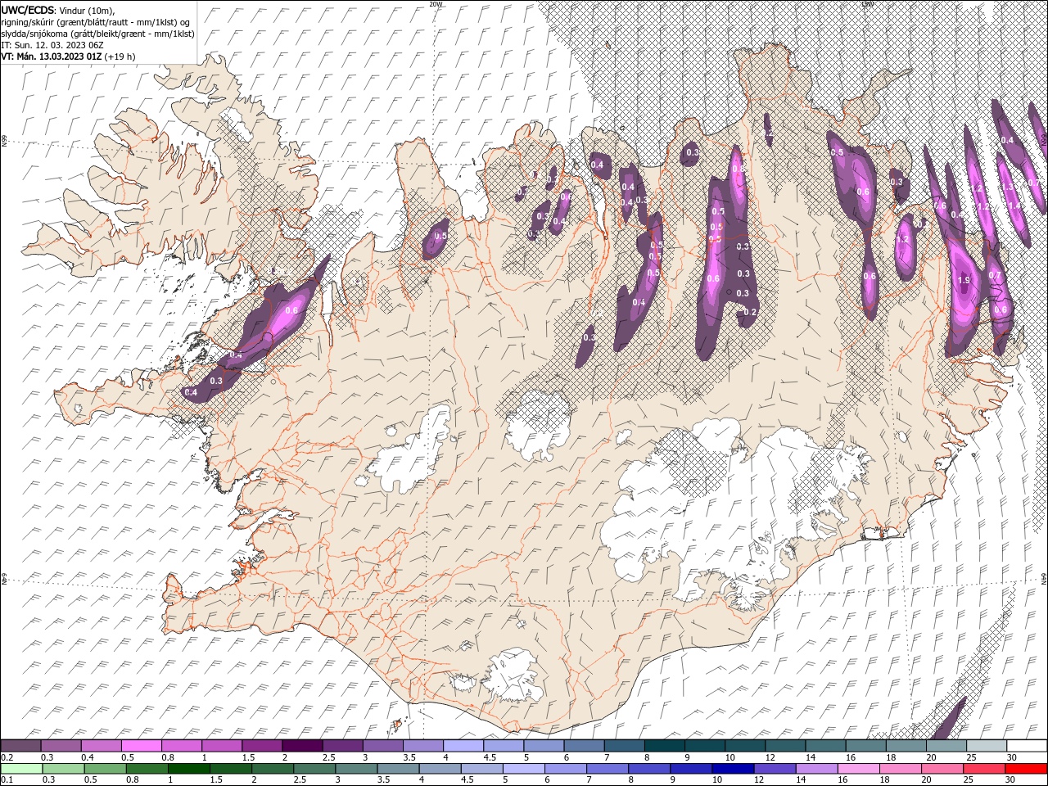Choose the upper legend swatch starting at 8

pyautogui.click(x=663, y=746)
